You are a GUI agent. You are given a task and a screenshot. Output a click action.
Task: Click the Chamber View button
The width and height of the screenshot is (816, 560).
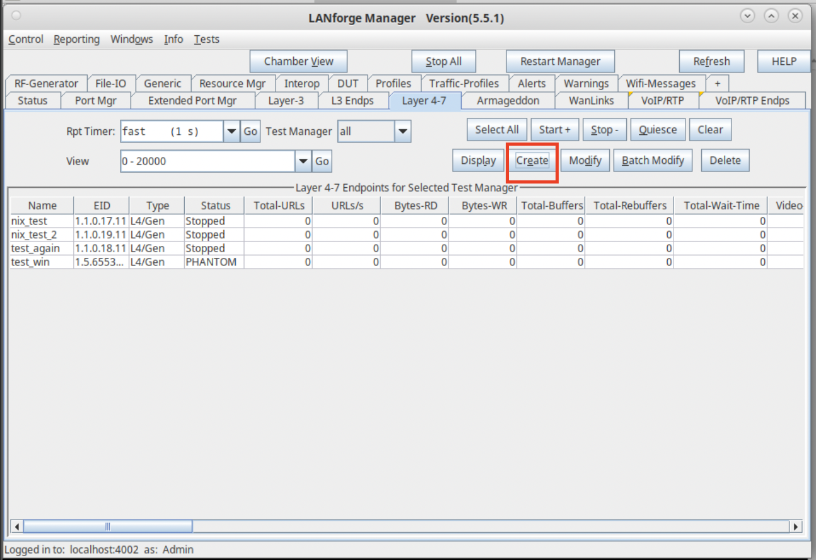pyautogui.click(x=299, y=61)
